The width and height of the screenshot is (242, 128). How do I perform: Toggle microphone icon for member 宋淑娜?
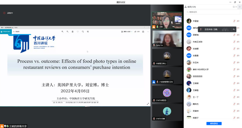(x=234, y=49)
